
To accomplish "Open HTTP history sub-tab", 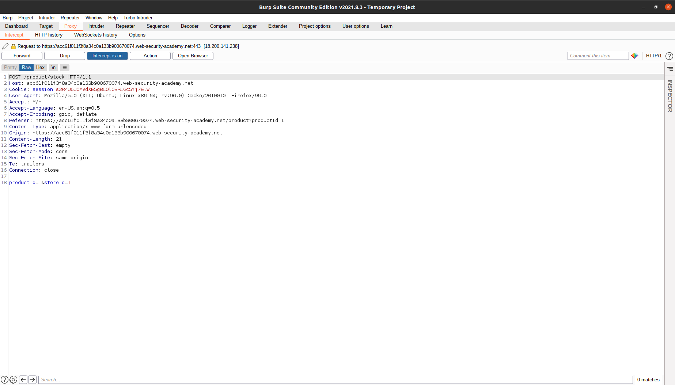I will 49,35.
